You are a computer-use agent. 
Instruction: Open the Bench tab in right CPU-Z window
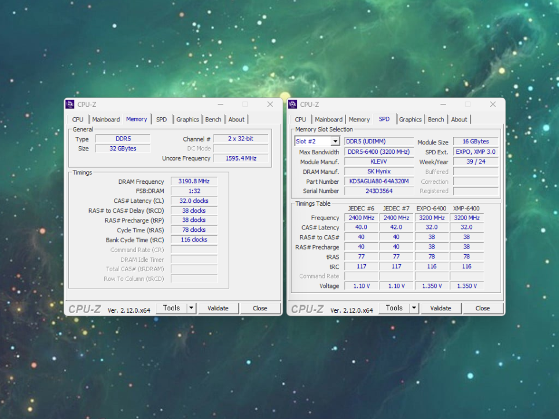436,120
